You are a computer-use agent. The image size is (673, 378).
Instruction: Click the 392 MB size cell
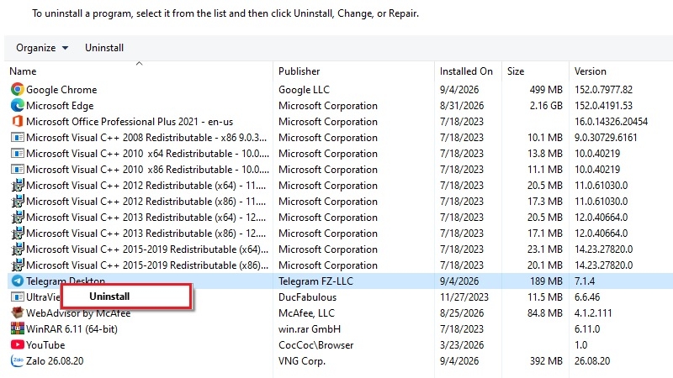click(546, 361)
